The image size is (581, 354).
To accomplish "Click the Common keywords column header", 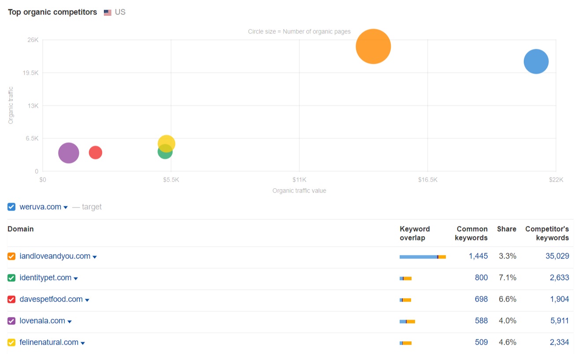I will [472, 233].
